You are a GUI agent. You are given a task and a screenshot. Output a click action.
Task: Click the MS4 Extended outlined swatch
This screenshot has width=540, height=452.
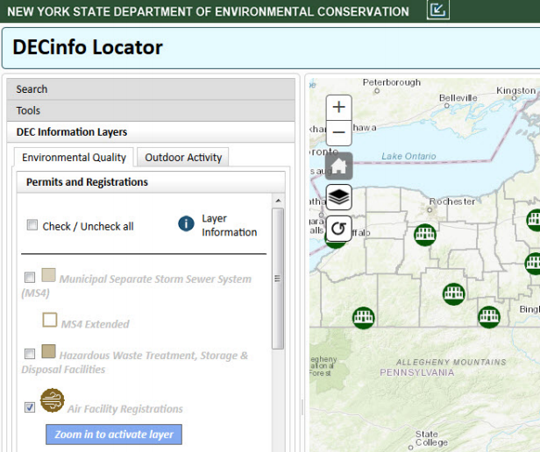click(50, 320)
